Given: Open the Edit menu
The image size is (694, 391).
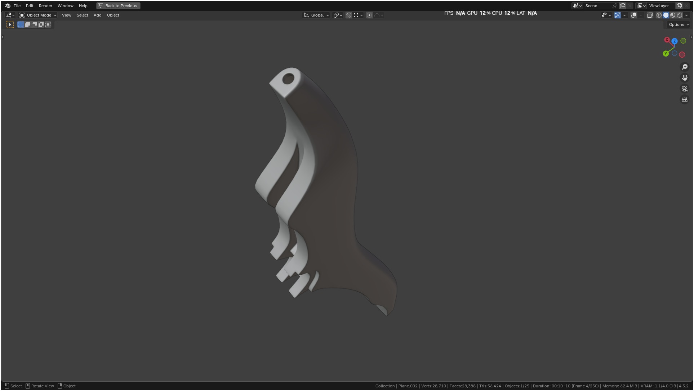Looking at the screenshot, I should click(30, 6).
